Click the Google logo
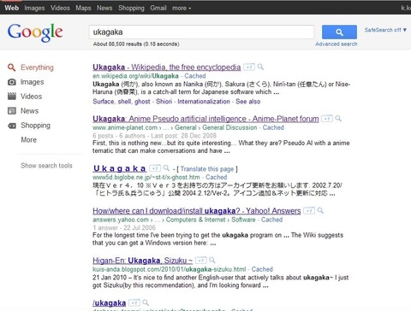Image resolution: width=411 pixels, height=311 pixels. click(35, 32)
